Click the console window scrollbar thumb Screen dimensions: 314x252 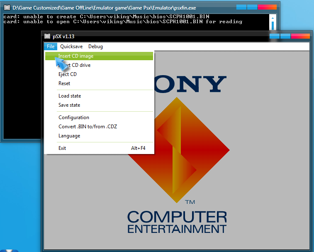tap(273, 26)
